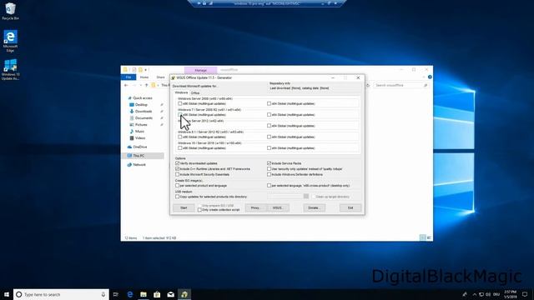Check x64 Global for Windows Server 2012

click(269, 126)
